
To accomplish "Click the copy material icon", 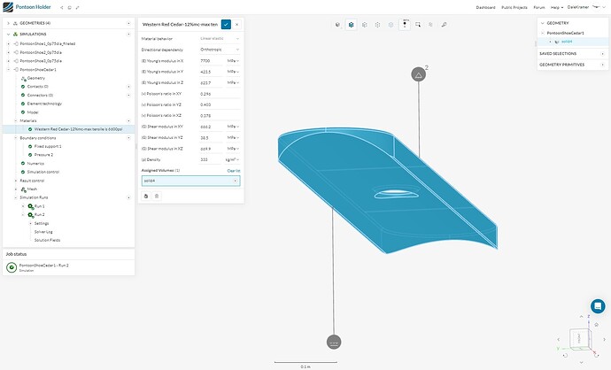I will click(146, 196).
